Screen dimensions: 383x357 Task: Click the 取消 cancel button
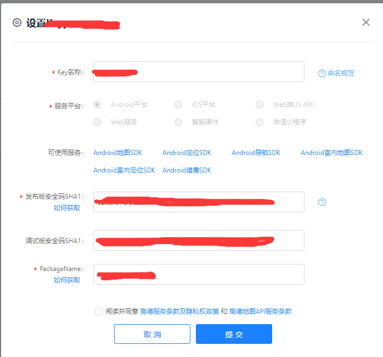pyautogui.click(x=152, y=334)
